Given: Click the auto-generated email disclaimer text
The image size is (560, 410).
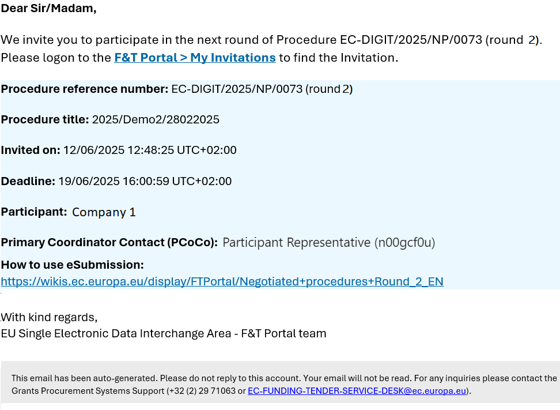Looking at the screenshot, I should pos(284,384).
